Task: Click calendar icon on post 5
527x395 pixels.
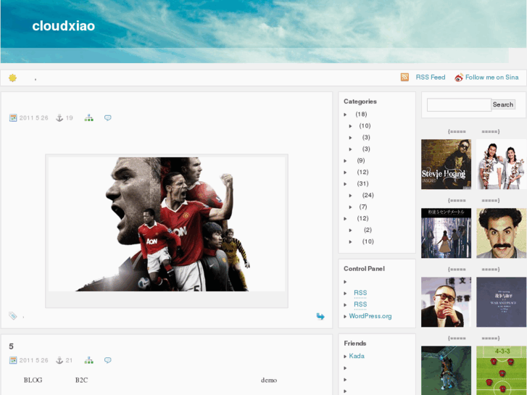Action: [13, 360]
